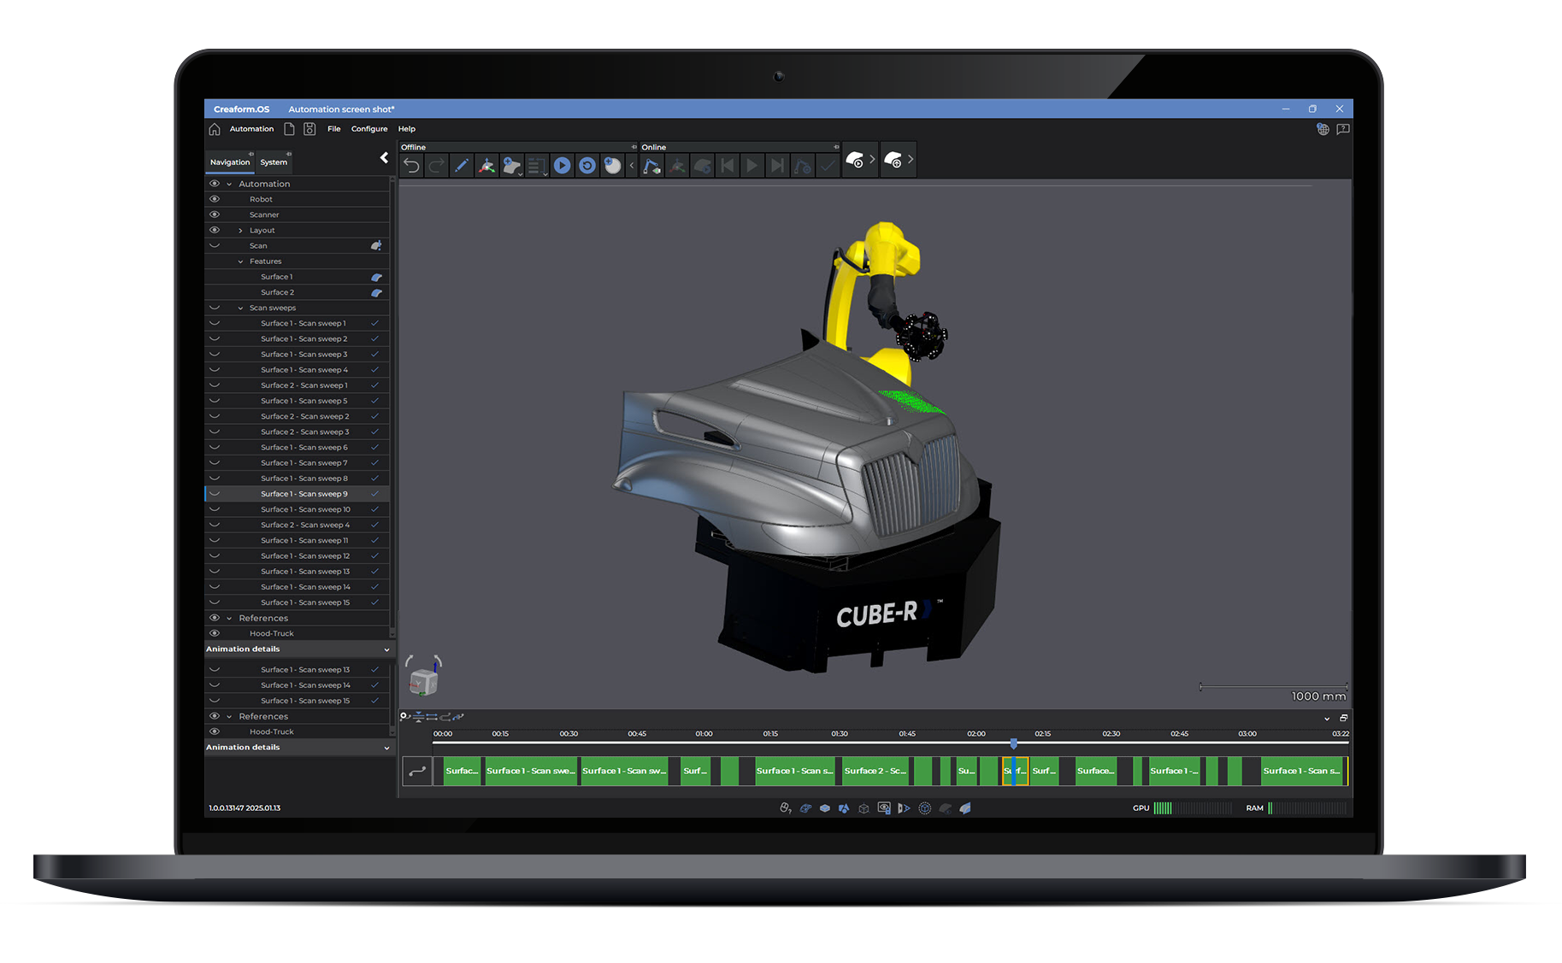Toggle visibility eye for Hood-Truck reference

click(x=215, y=633)
